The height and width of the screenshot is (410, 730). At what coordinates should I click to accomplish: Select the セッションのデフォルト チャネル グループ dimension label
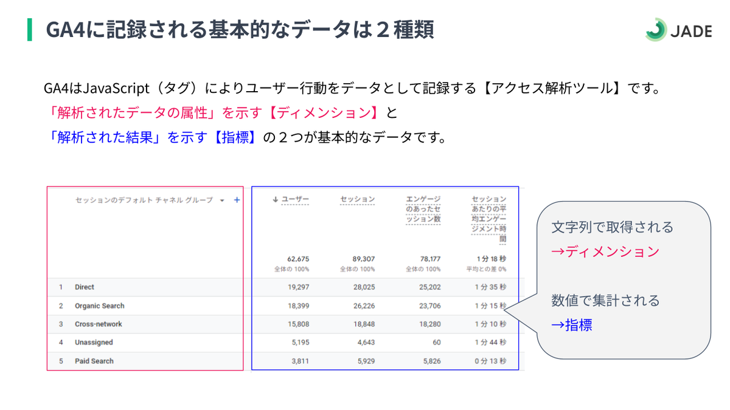coord(144,200)
